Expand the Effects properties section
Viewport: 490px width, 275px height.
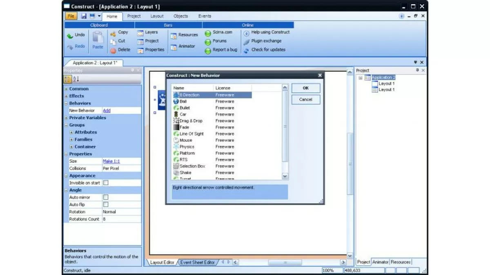pyautogui.click(x=66, y=96)
